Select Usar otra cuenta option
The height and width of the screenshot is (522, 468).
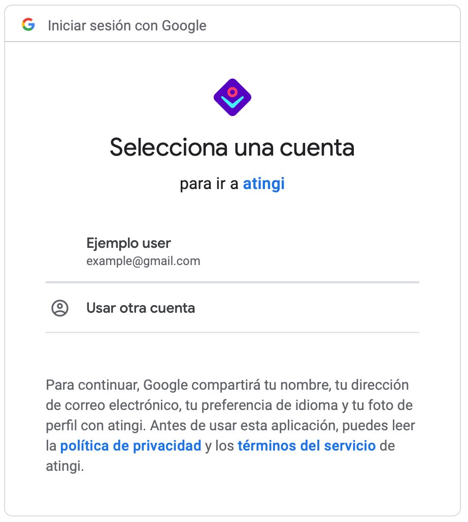[232, 308]
